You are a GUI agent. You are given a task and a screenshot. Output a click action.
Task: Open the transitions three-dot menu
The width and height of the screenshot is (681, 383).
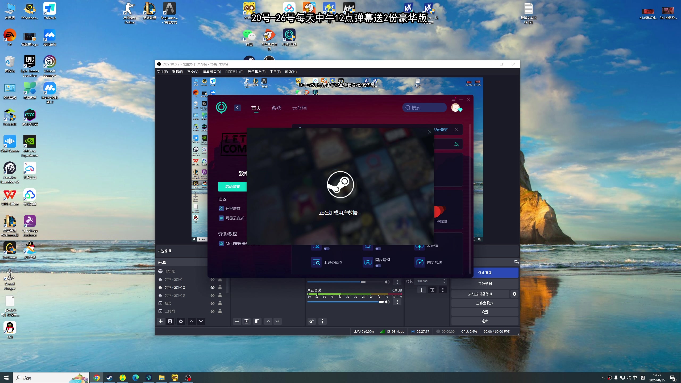443,290
